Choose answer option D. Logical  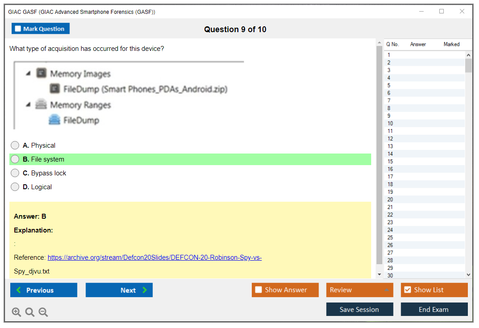pos(15,187)
